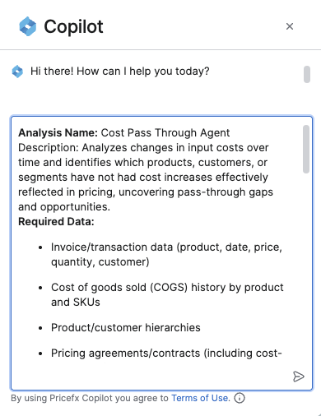Send the message with the arrow icon
321x416 pixels.
298,377
